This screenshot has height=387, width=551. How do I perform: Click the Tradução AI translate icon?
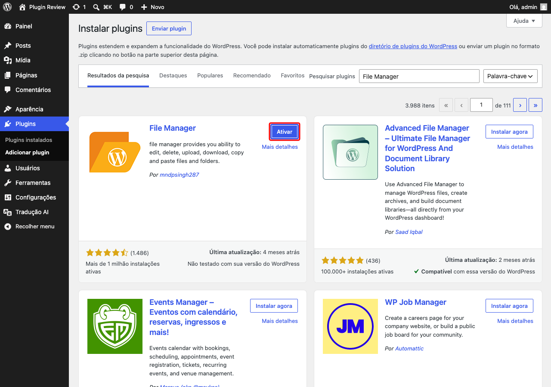pyautogui.click(x=8, y=212)
